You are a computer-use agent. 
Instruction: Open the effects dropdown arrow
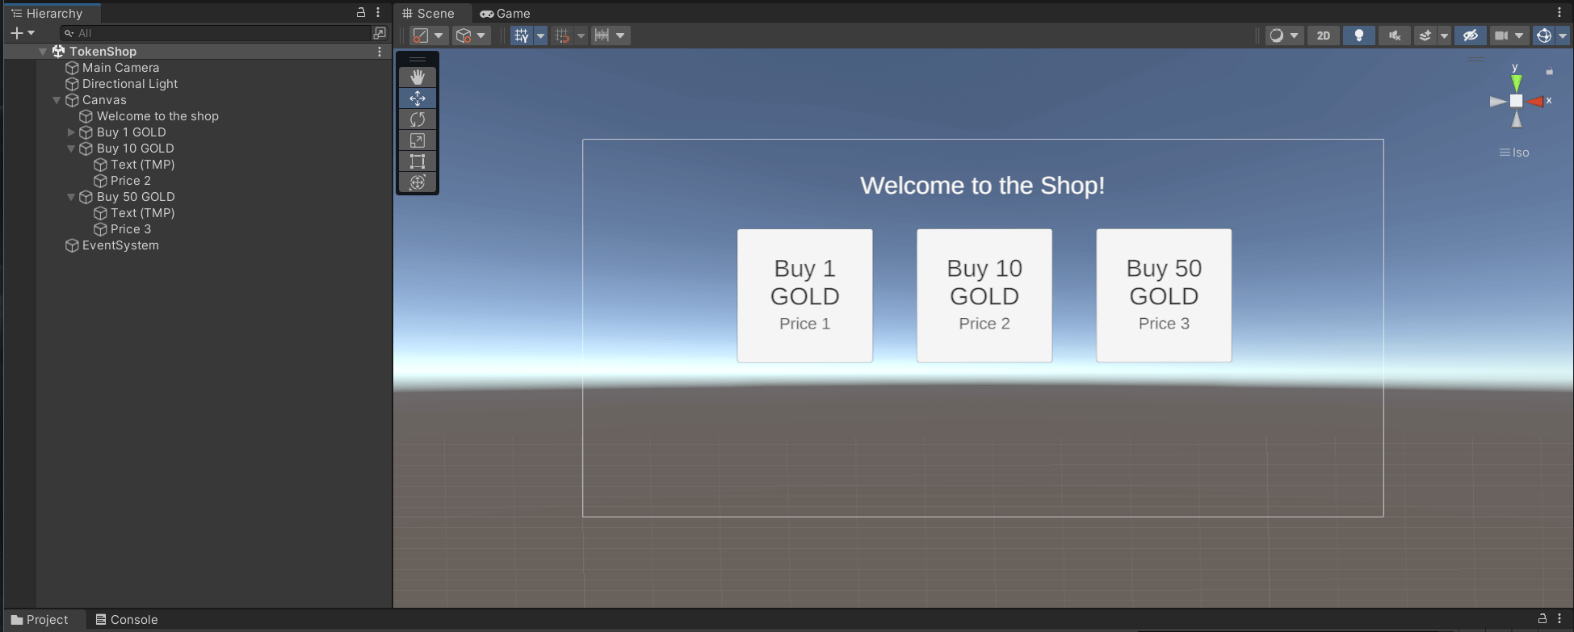1444,36
